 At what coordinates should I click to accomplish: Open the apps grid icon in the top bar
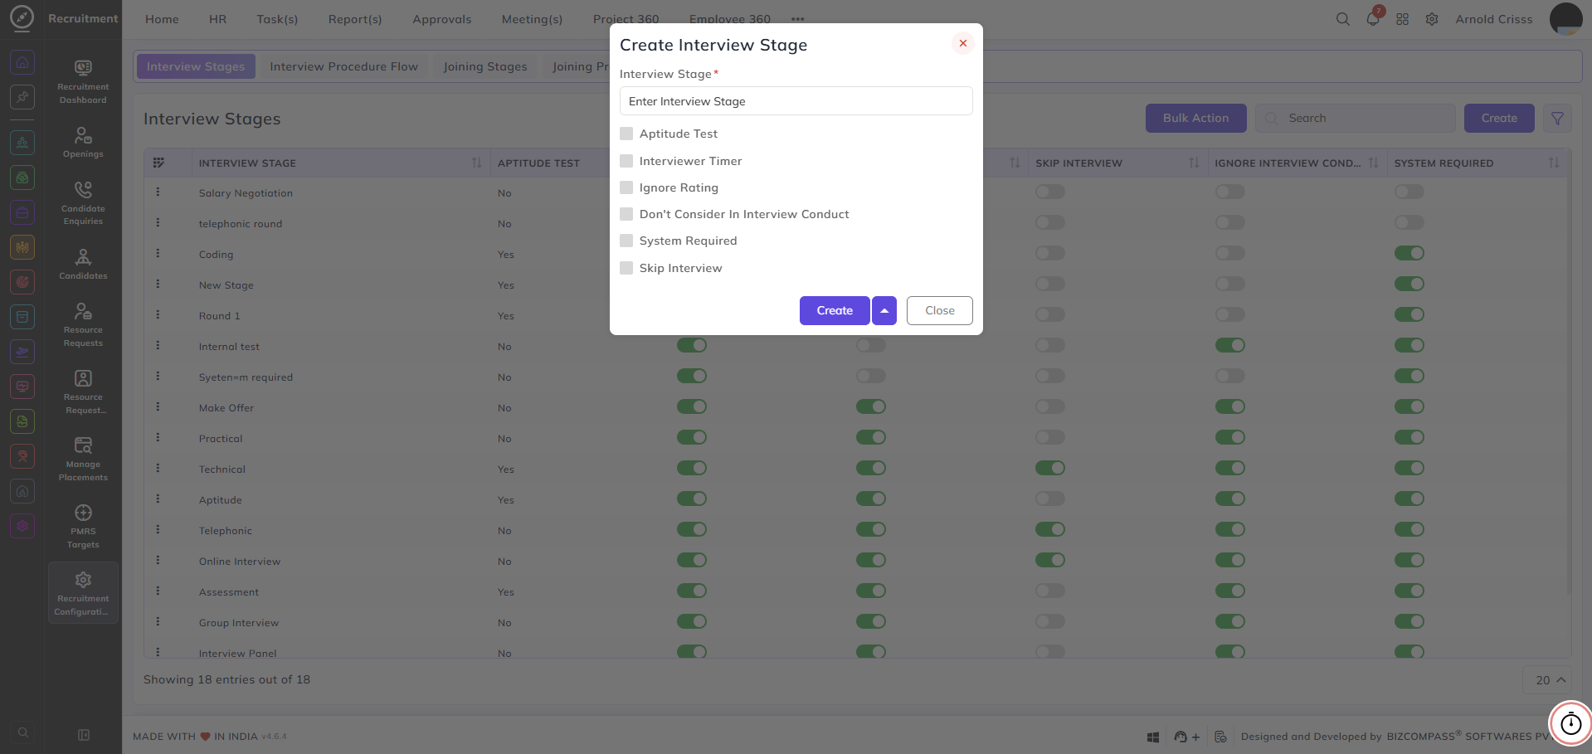pyautogui.click(x=1402, y=19)
